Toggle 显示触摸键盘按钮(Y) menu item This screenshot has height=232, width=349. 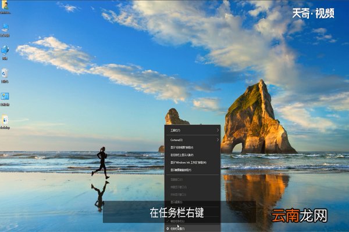pyautogui.click(x=193, y=170)
